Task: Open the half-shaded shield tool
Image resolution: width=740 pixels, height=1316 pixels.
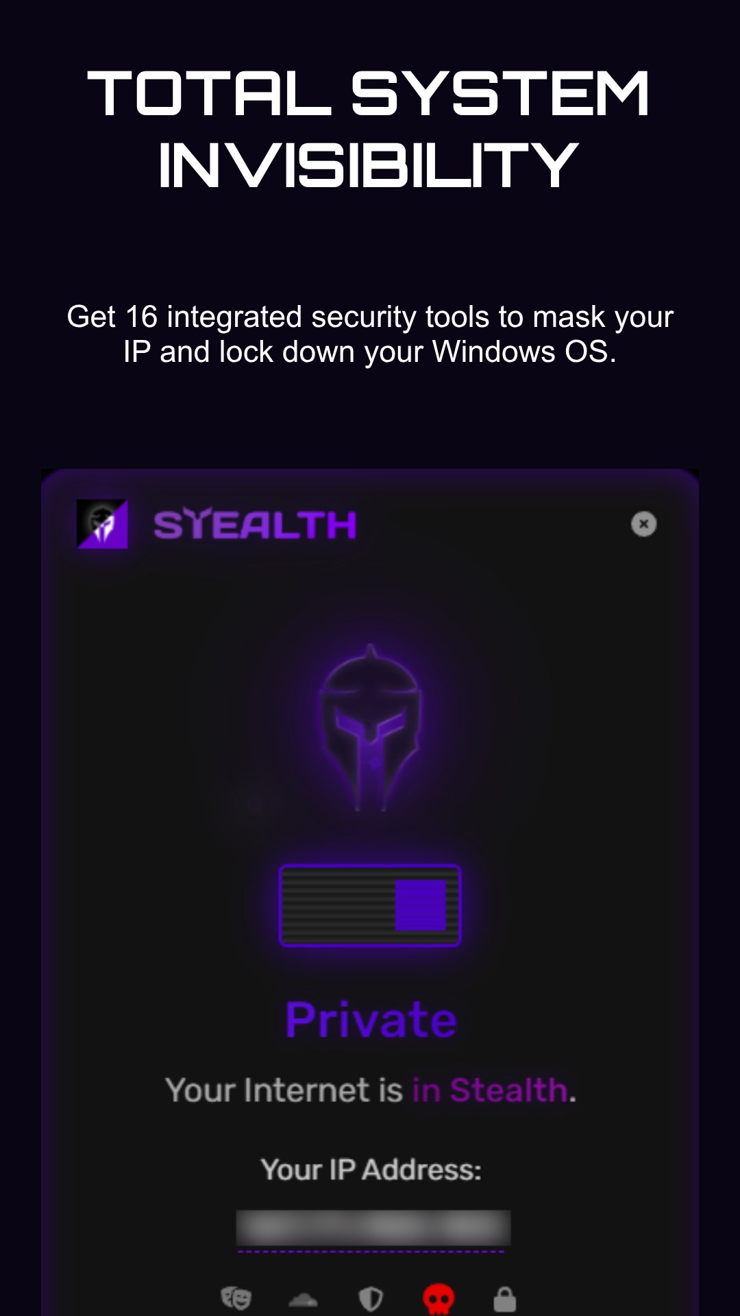Action: pyautogui.click(x=371, y=1298)
